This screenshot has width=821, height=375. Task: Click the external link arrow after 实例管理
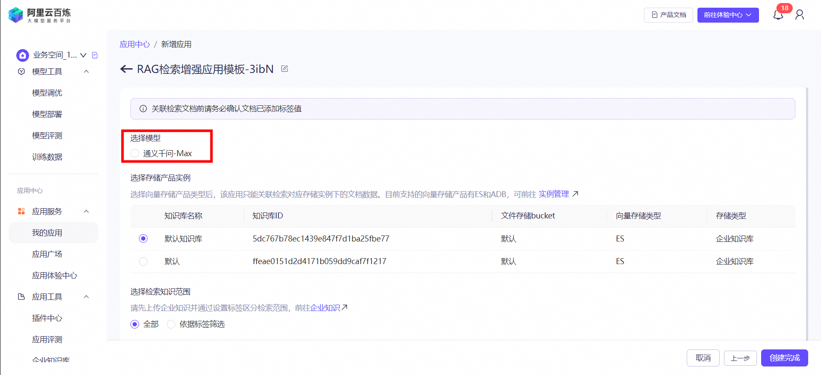(x=576, y=194)
